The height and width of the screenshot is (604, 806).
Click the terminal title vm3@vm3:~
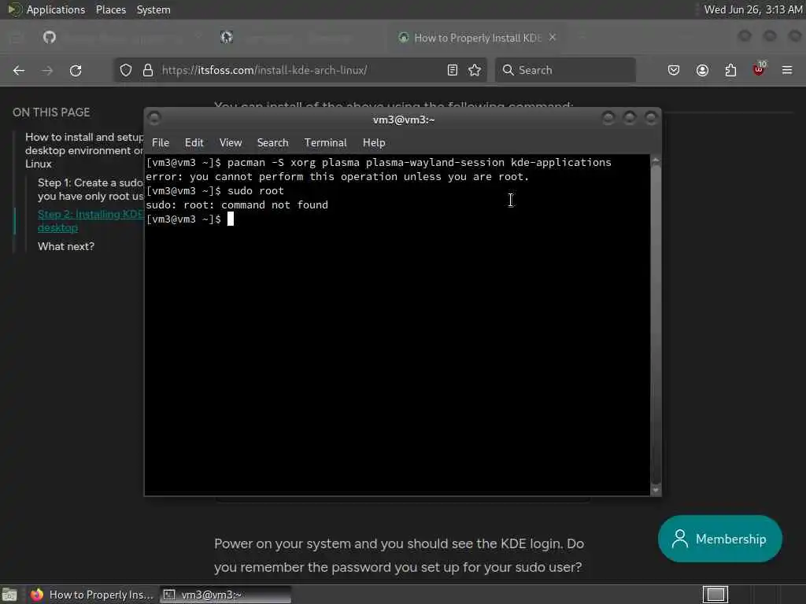click(x=404, y=120)
